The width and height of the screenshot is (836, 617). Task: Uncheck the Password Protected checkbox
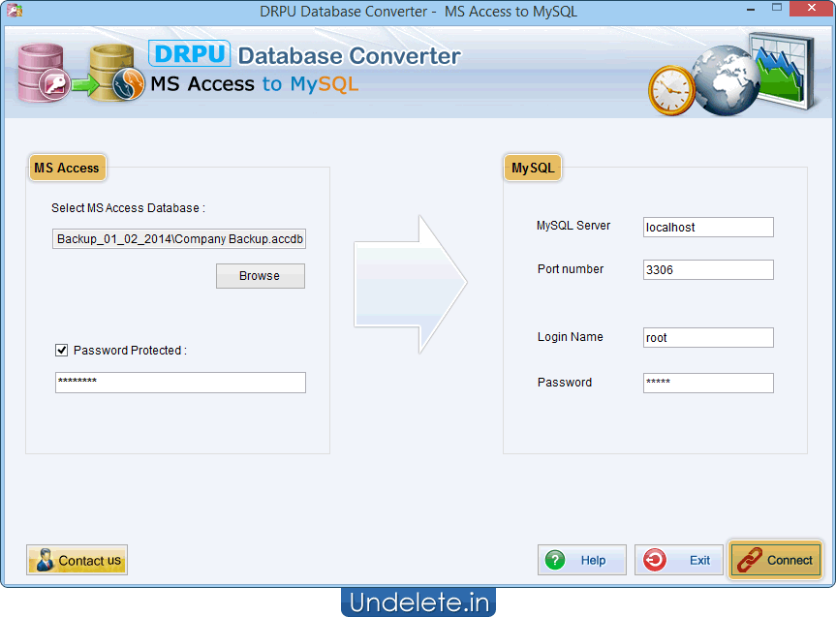61,351
